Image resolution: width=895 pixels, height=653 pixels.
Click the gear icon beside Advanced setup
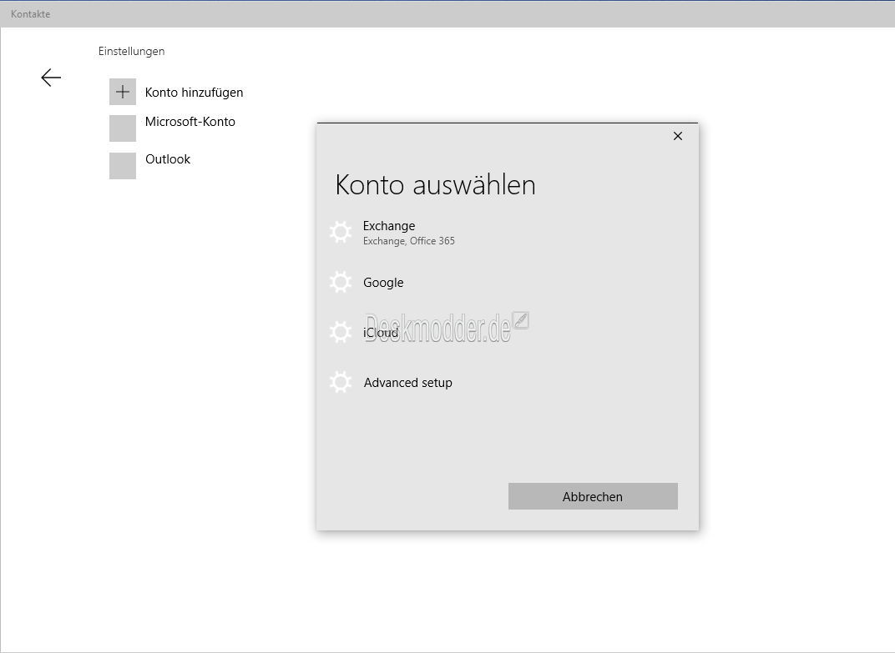(341, 382)
